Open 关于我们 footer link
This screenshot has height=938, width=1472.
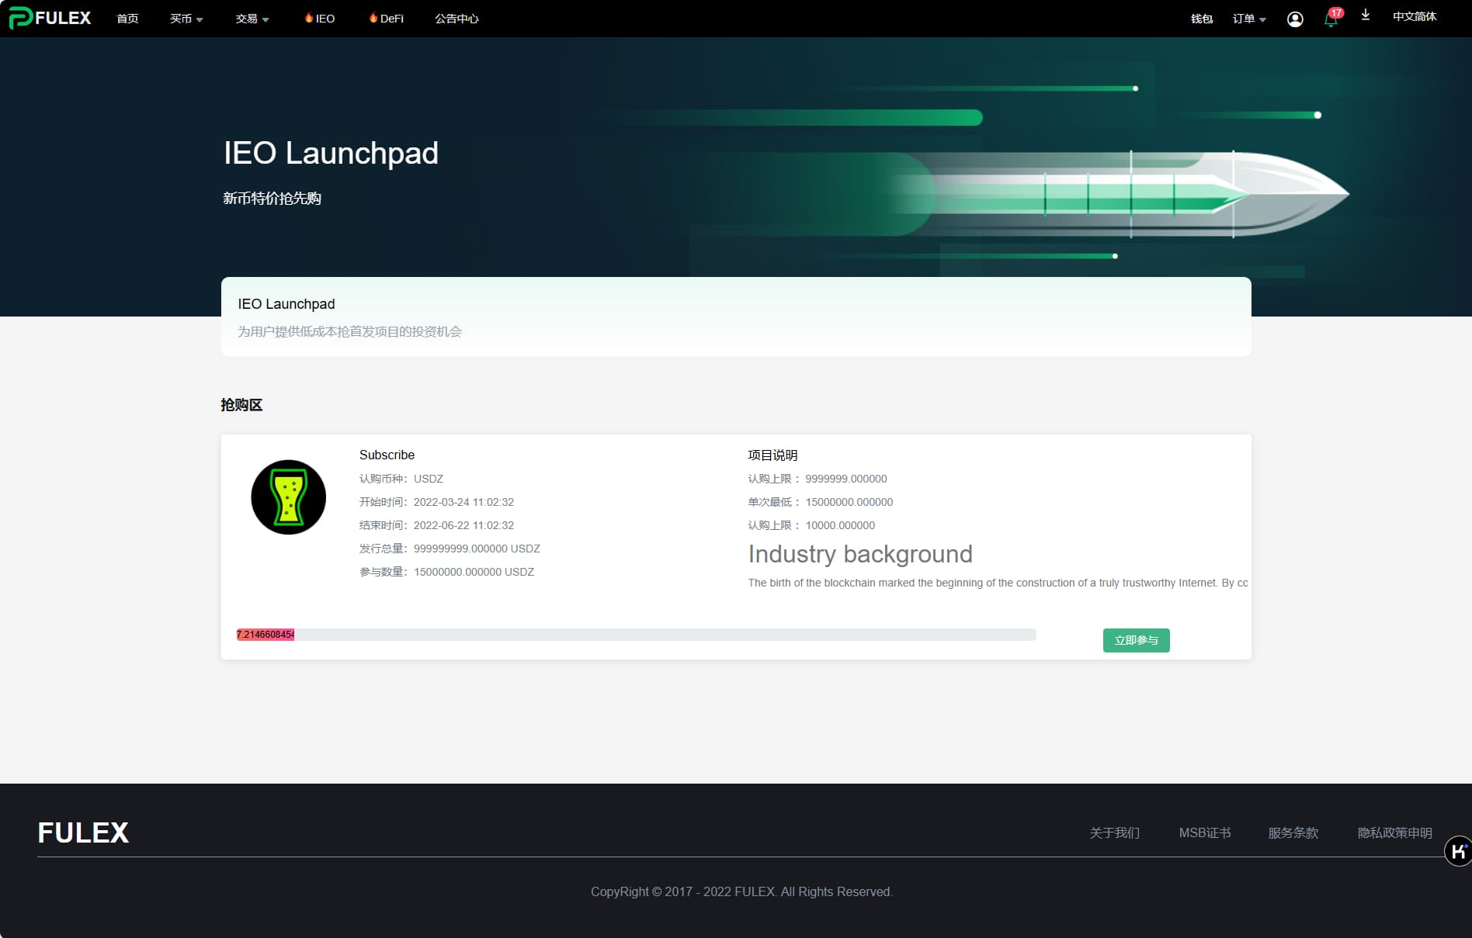coord(1114,832)
